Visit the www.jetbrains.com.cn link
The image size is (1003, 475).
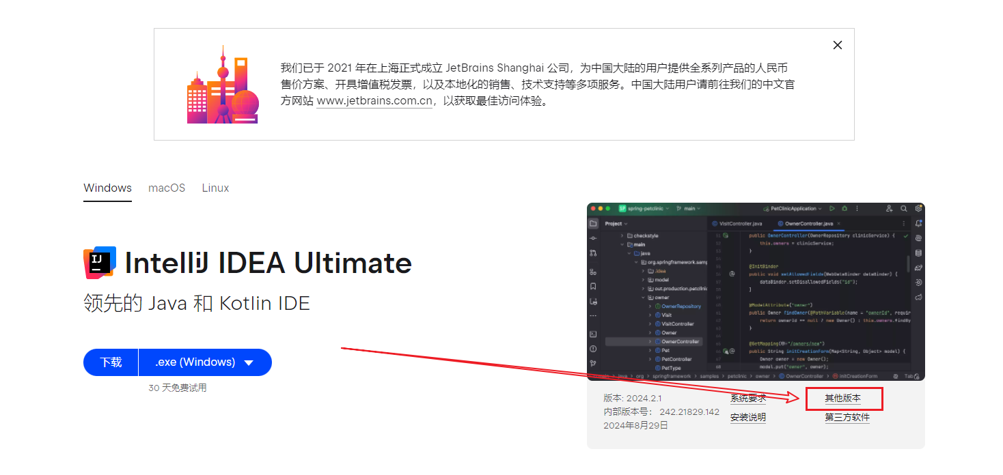point(374,101)
